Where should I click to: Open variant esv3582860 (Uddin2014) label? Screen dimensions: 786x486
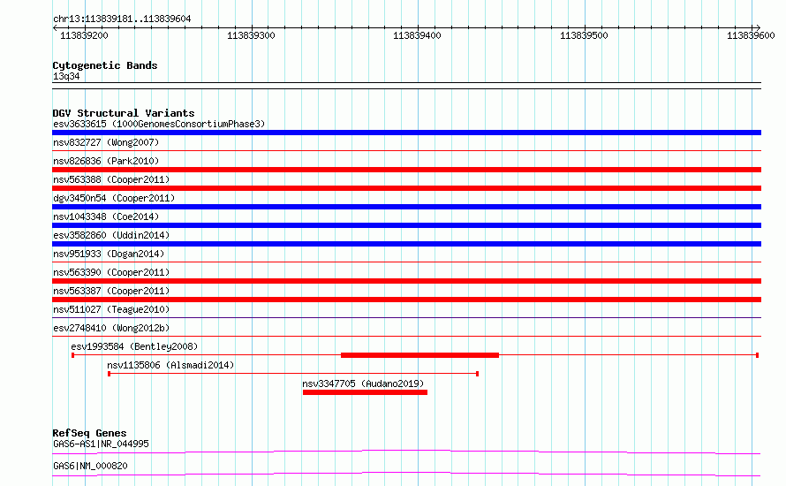pyautogui.click(x=111, y=235)
